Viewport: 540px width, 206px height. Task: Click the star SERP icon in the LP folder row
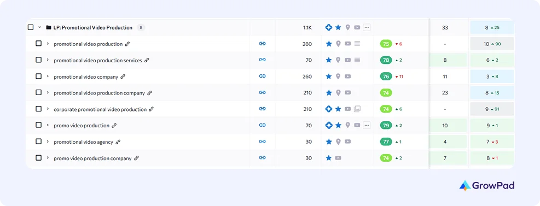pos(338,27)
